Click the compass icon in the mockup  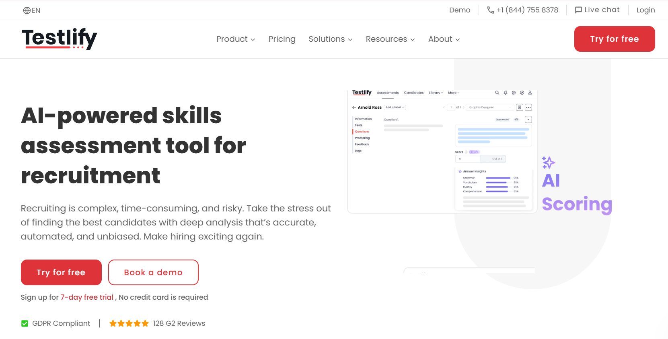522,93
